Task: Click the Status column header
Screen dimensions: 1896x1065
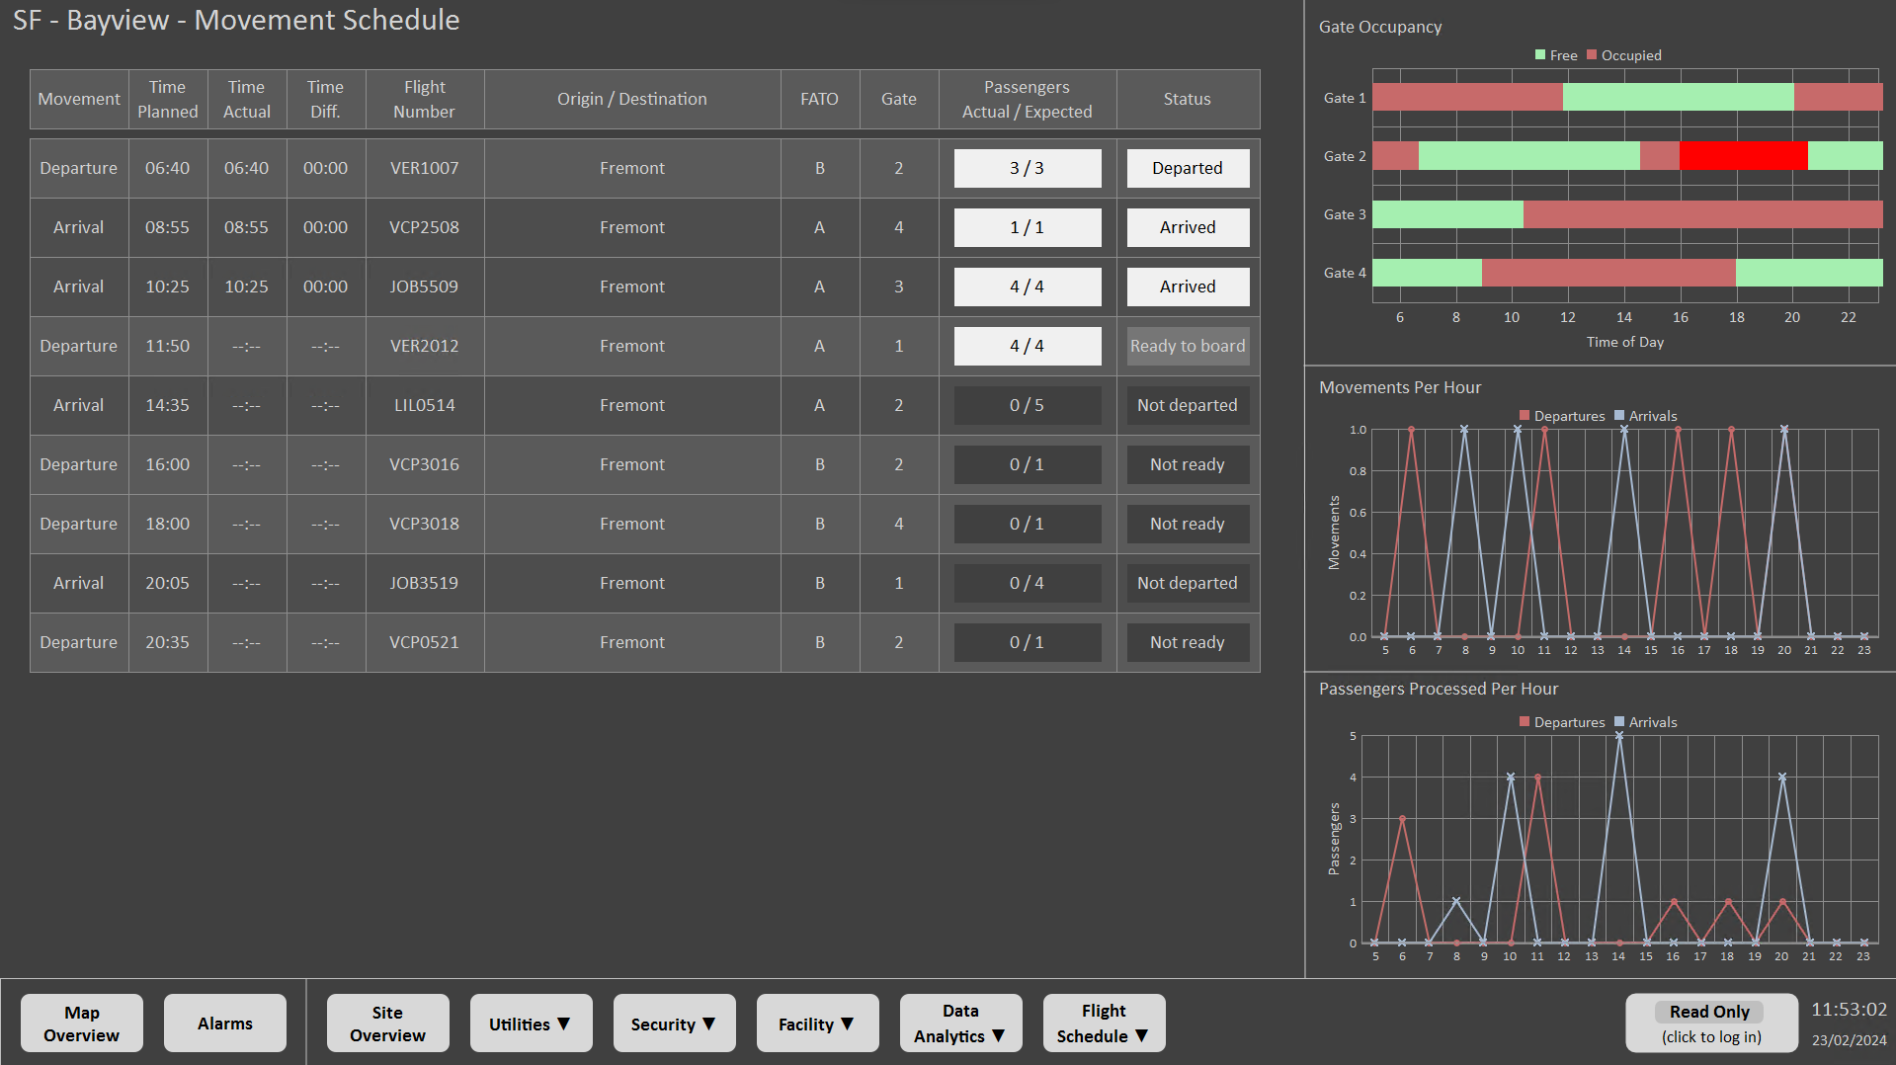Action: [x=1188, y=99]
